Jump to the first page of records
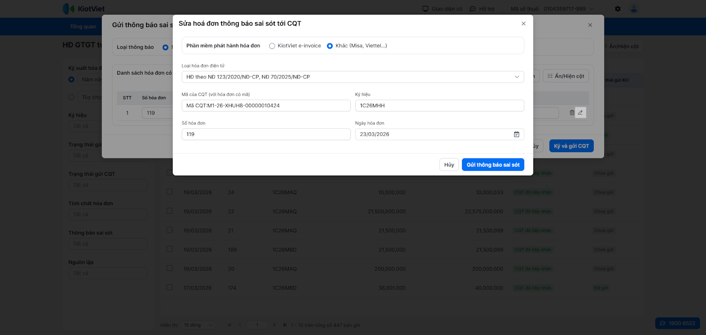Viewport: 706px width, 335px height. point(229,325)
